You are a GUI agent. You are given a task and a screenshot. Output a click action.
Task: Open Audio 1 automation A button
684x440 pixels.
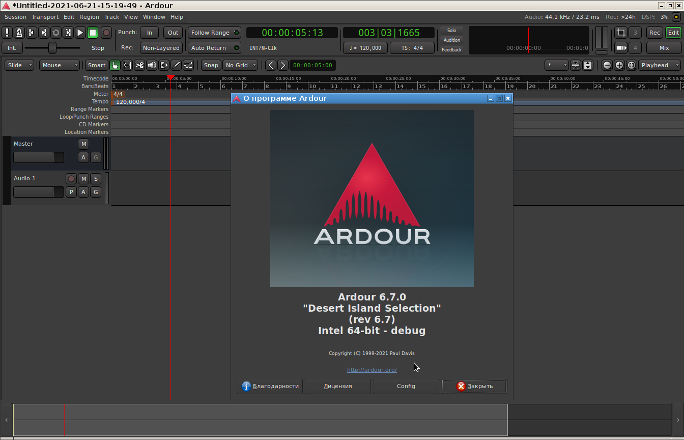(x=83, y=192)
